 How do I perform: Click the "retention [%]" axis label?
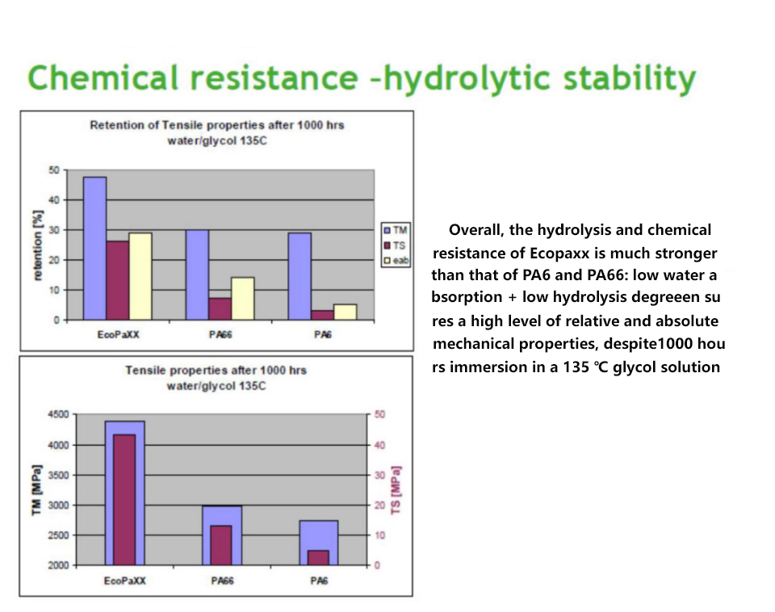[38, 245]
